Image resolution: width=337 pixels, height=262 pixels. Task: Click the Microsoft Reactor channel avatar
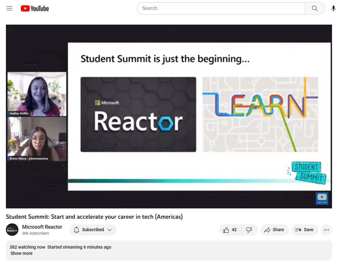click(12, 230)
